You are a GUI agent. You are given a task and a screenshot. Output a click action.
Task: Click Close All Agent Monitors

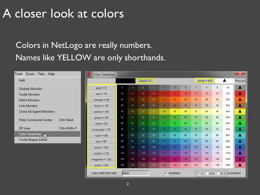(x=47, y=112)
